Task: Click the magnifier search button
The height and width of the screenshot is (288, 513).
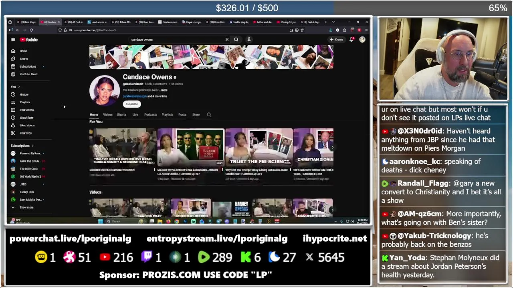Action: [236, 40]
